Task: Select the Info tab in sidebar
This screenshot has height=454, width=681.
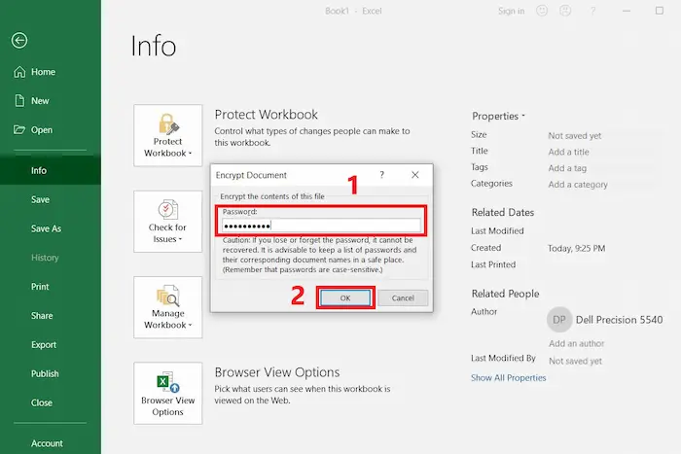Action: click(x=51, y=170)
